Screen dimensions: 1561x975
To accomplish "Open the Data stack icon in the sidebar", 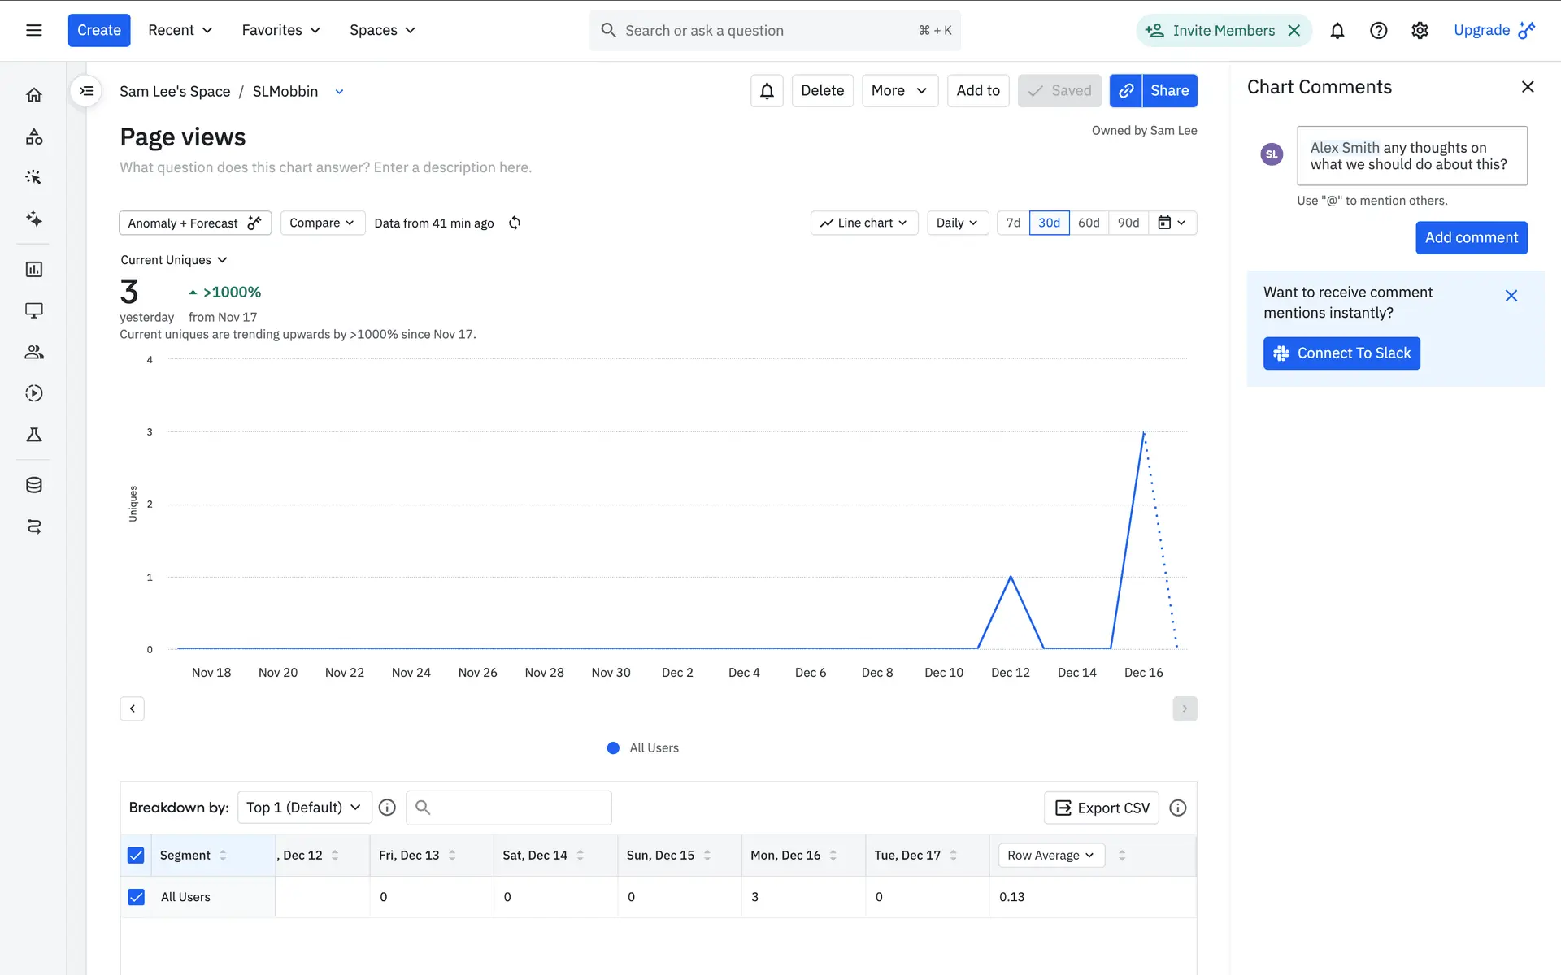I will coord(34,485).
